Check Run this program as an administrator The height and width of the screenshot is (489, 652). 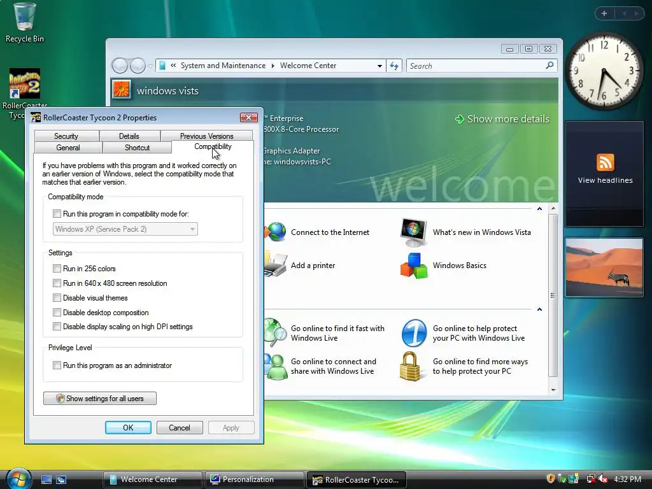coord(57,365)
